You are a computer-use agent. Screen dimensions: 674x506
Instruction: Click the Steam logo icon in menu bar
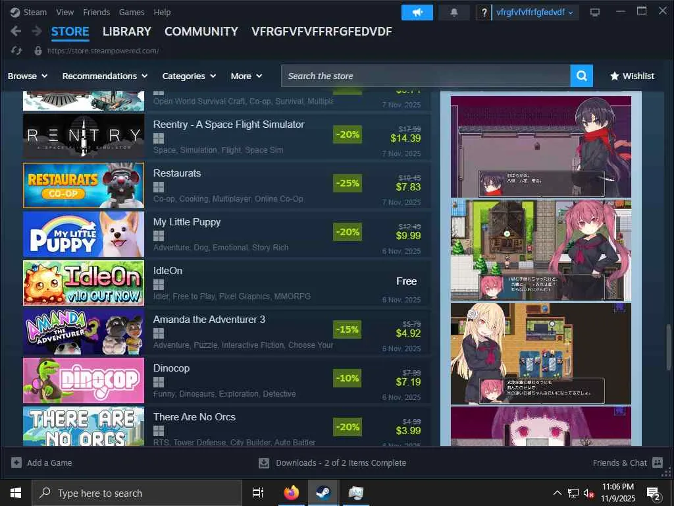coord(15,12)
